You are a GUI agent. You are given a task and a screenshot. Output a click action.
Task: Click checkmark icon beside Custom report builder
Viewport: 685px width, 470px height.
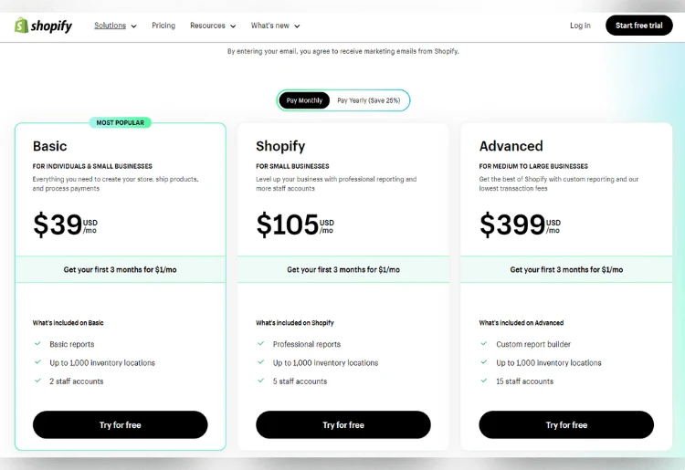pos(484,344)
